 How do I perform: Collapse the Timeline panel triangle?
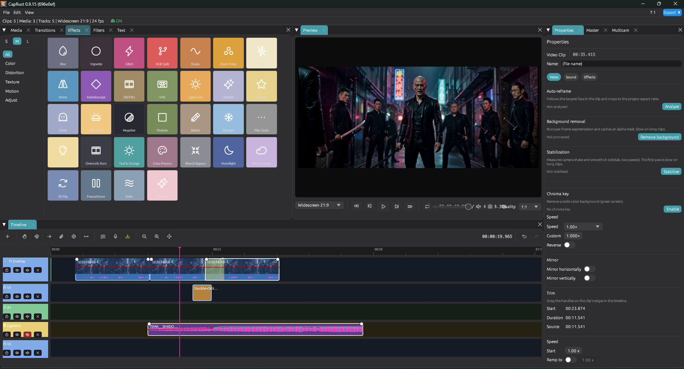(4, 225)
